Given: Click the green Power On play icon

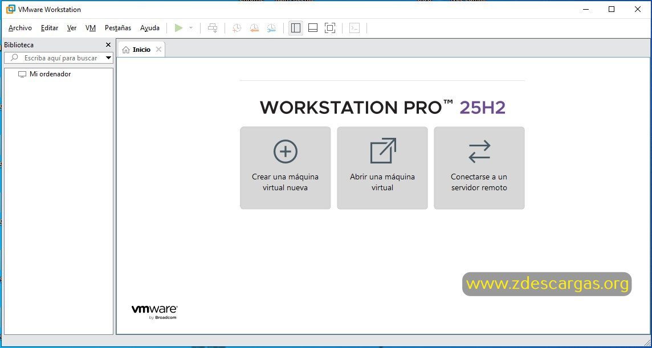Looking at the screenshot, I should click(x=178, y=28).
